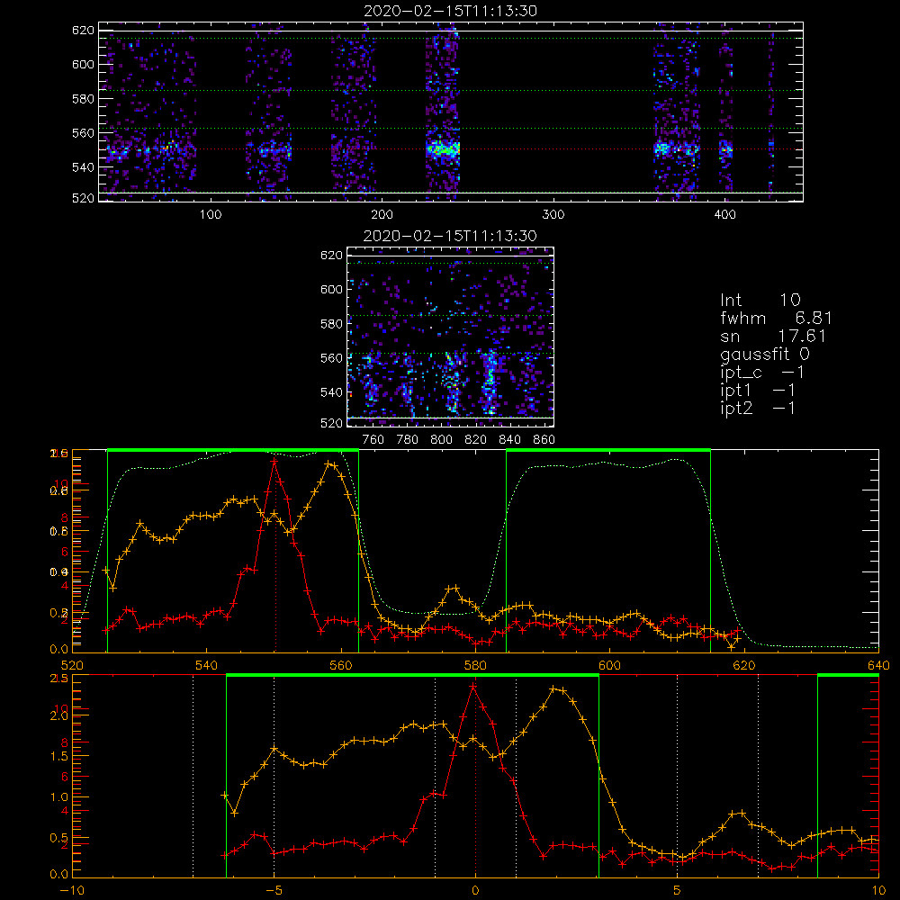Click y-axis label 540 of top spectrogram
This screenshot has height=900, width=900.
[83, 167]
